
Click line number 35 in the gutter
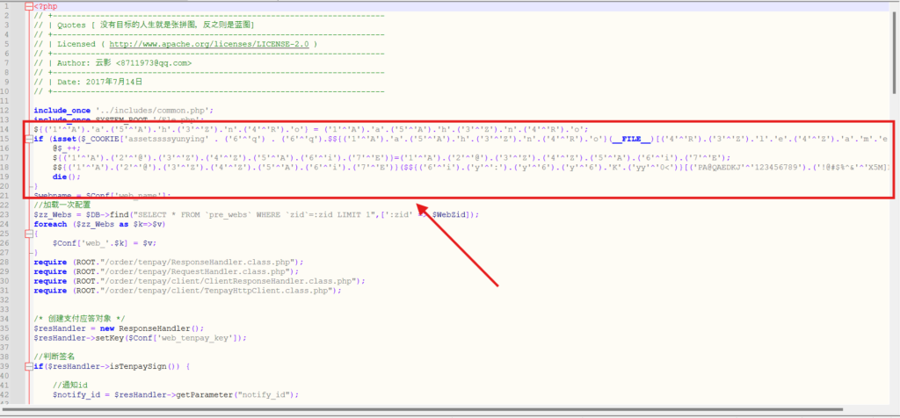pyautogui.click(x=12, y=328)
